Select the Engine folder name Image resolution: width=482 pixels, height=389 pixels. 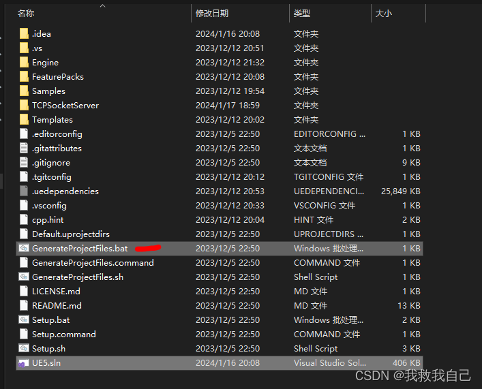coord(46,63)
